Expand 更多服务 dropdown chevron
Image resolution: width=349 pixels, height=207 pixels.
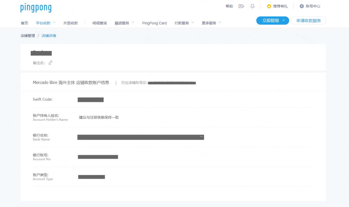pos(220,23)
